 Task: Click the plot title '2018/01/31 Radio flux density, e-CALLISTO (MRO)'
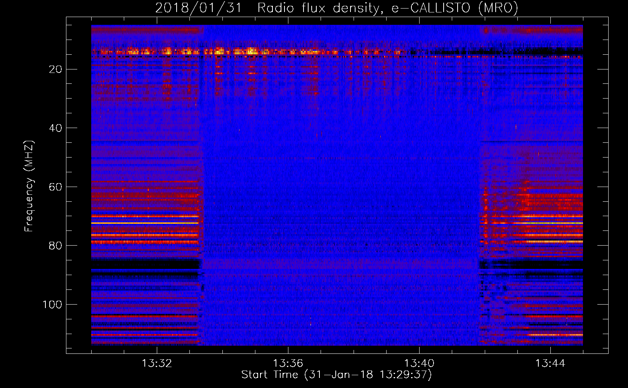337,8
